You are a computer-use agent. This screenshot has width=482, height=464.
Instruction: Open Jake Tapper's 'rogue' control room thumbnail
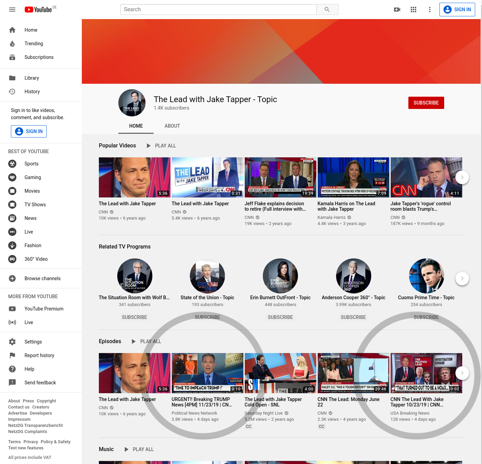[426, 177]
